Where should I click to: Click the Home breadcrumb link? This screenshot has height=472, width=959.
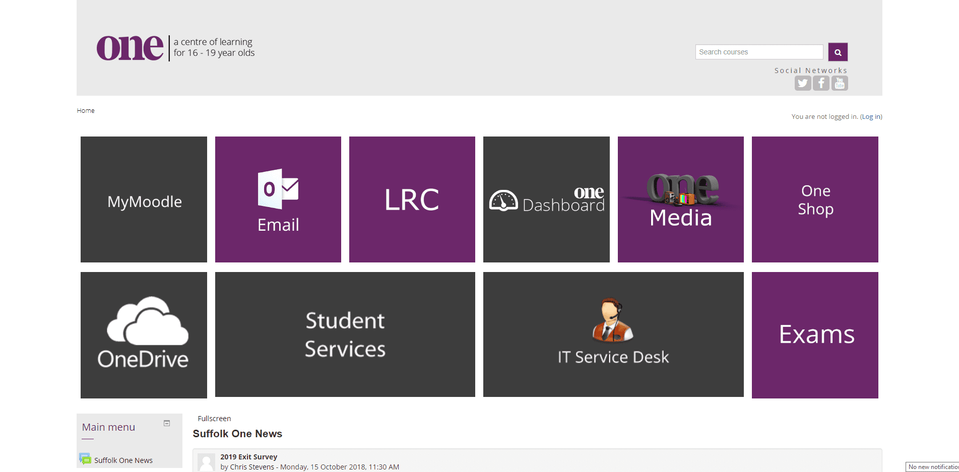click(86, 110)
